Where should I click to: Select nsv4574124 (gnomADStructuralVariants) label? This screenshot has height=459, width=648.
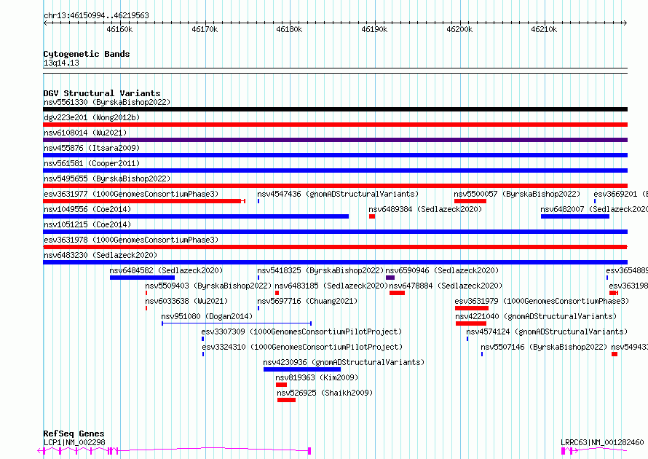[547, 331]
